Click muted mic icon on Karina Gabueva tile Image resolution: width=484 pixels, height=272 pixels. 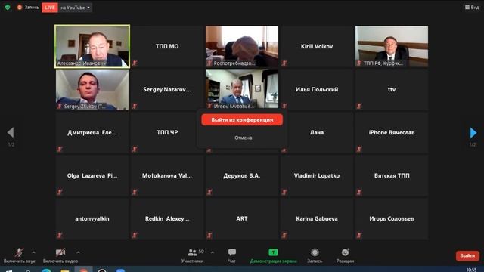coord(284,236)
